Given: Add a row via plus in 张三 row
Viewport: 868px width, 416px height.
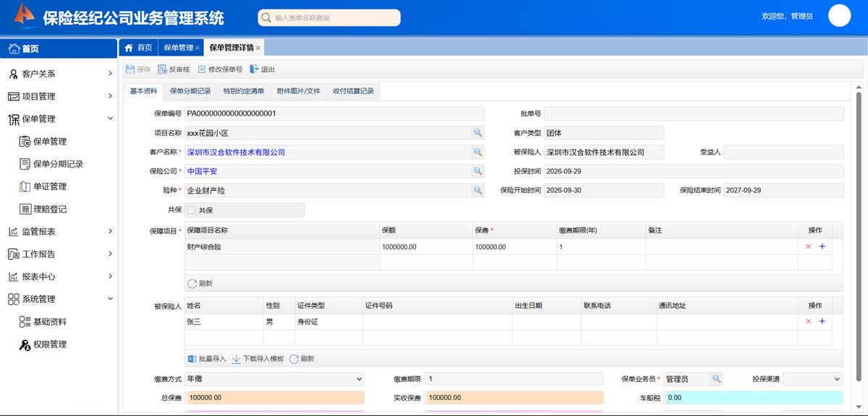Looking at the screenshot, I should tap(822, 321).
